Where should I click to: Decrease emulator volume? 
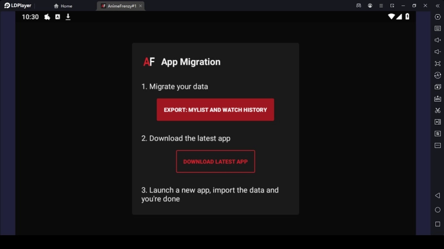(x=437, y=52)
